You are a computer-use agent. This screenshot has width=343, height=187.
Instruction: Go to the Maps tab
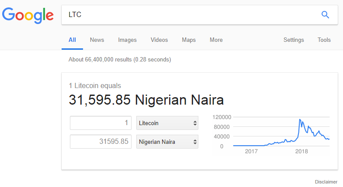pos(189,40)
